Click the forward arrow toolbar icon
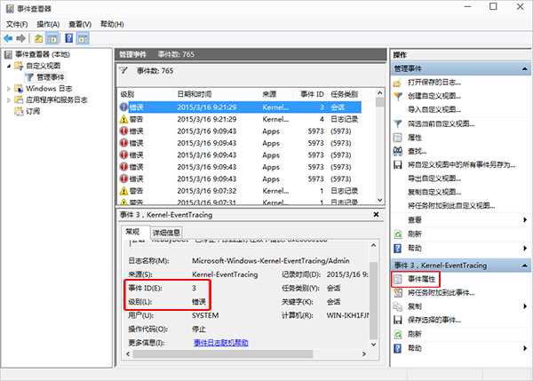Image resolution: width=533 pixels, height=381 pixels. click(x=20, y=38)
